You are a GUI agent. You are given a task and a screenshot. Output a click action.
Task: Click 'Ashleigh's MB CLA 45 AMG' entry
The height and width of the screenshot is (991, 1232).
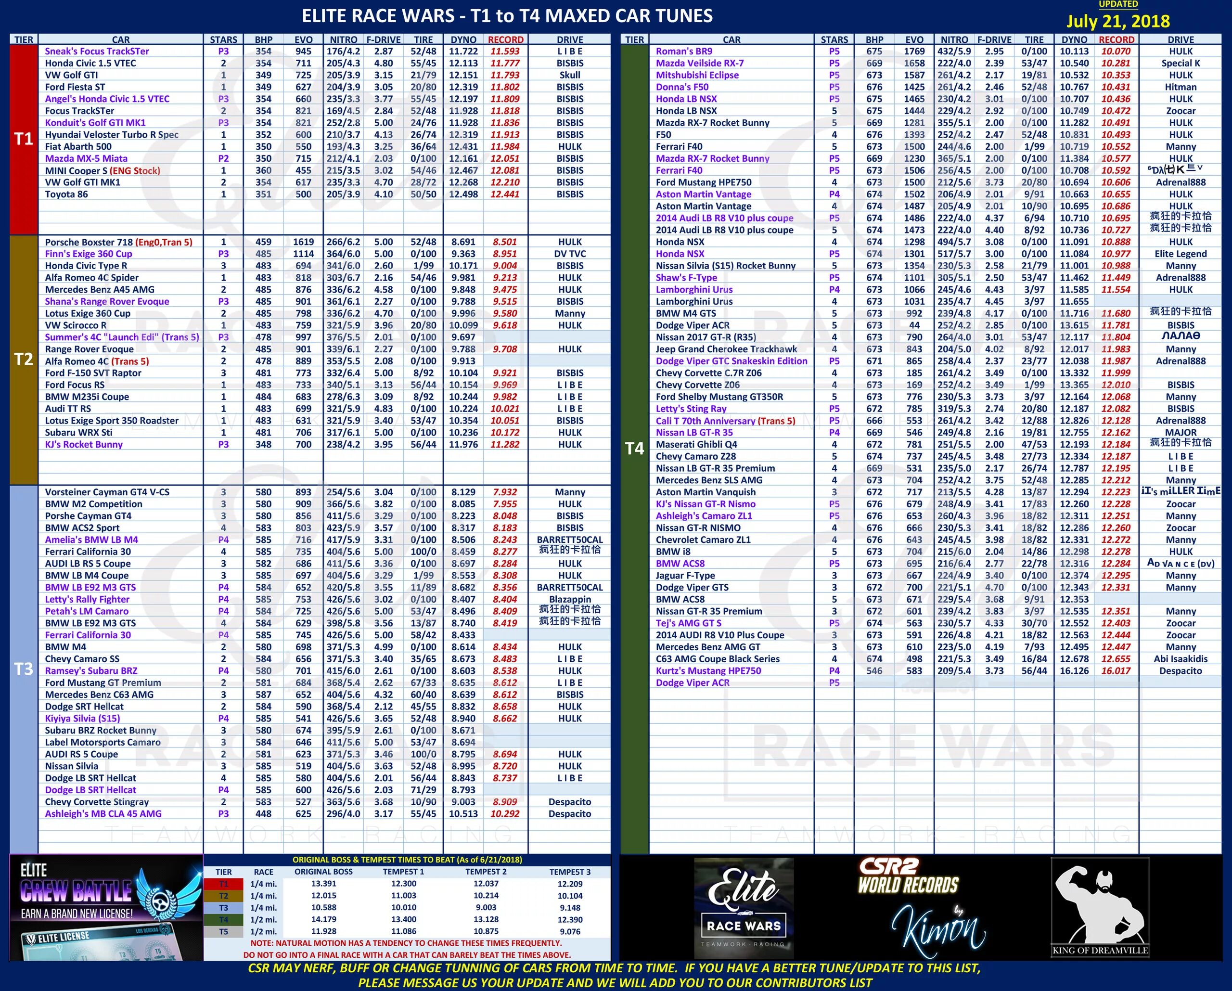[x=103, y=814]
